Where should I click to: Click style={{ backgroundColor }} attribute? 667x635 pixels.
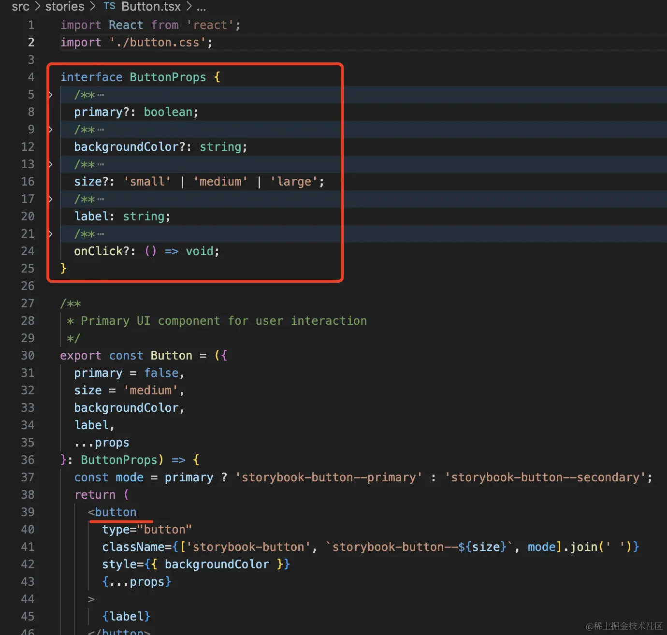pyautogui.click(x=196, y=564)
